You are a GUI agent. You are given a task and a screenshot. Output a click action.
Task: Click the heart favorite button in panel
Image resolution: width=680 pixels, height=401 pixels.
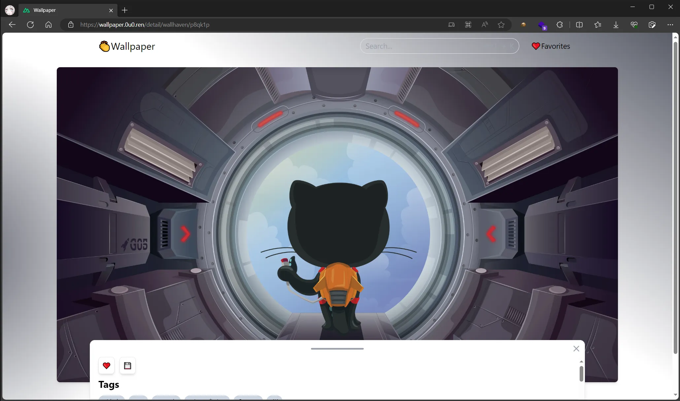[106, 365]
